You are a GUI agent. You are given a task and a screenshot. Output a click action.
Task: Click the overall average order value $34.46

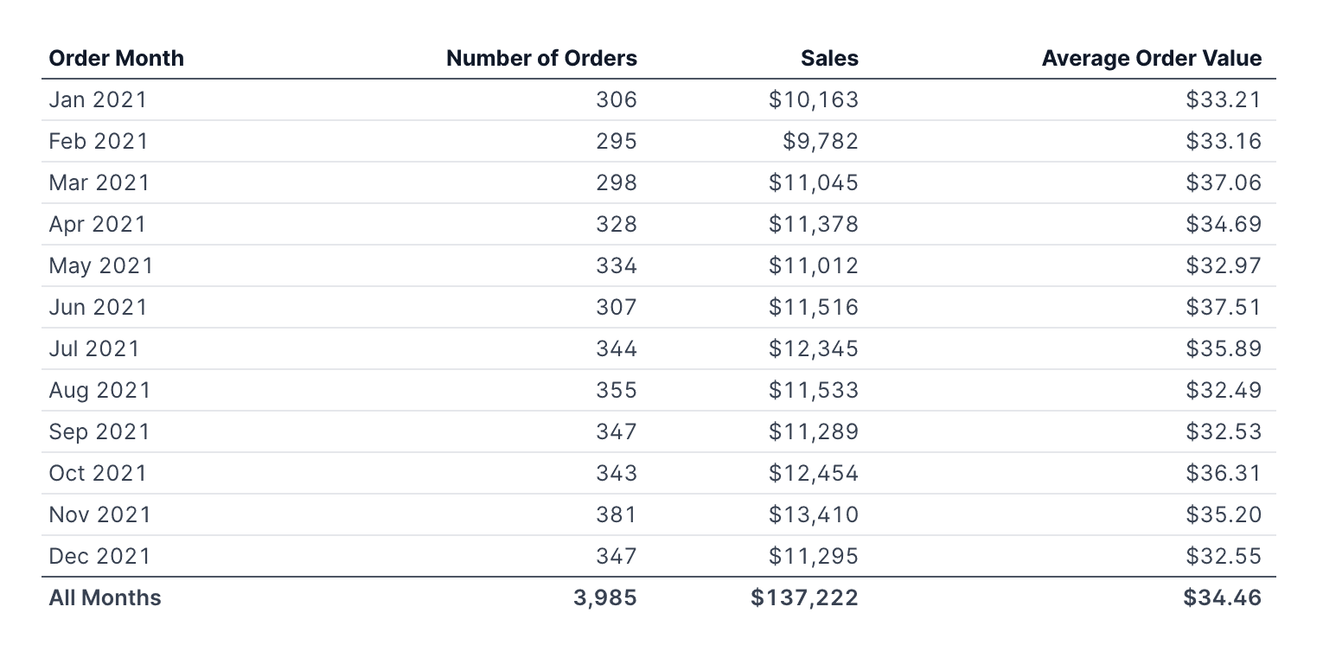tap(1224, 597)
